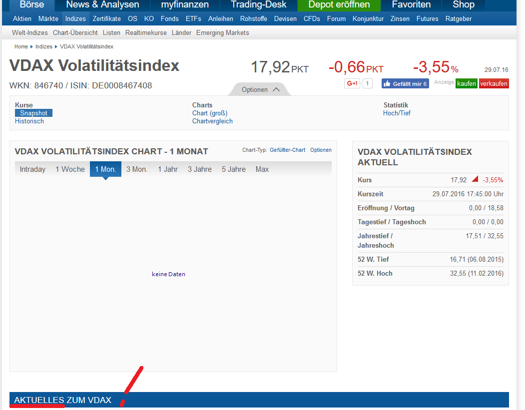
Task: Open the Favoriten tab
Action: (x=411, y=4)
